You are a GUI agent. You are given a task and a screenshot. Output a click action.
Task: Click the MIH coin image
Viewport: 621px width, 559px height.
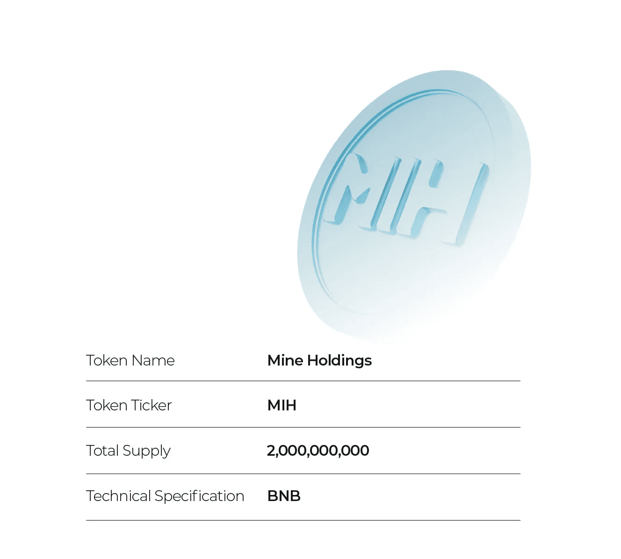pyautogui.click(x=414, y=206)
